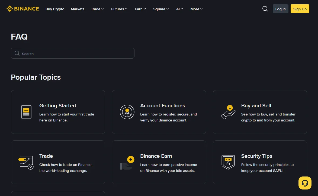Viewport: 318px width, 196px height.
Task: Click the Popular Topics heading
Action: click(36, 77)
